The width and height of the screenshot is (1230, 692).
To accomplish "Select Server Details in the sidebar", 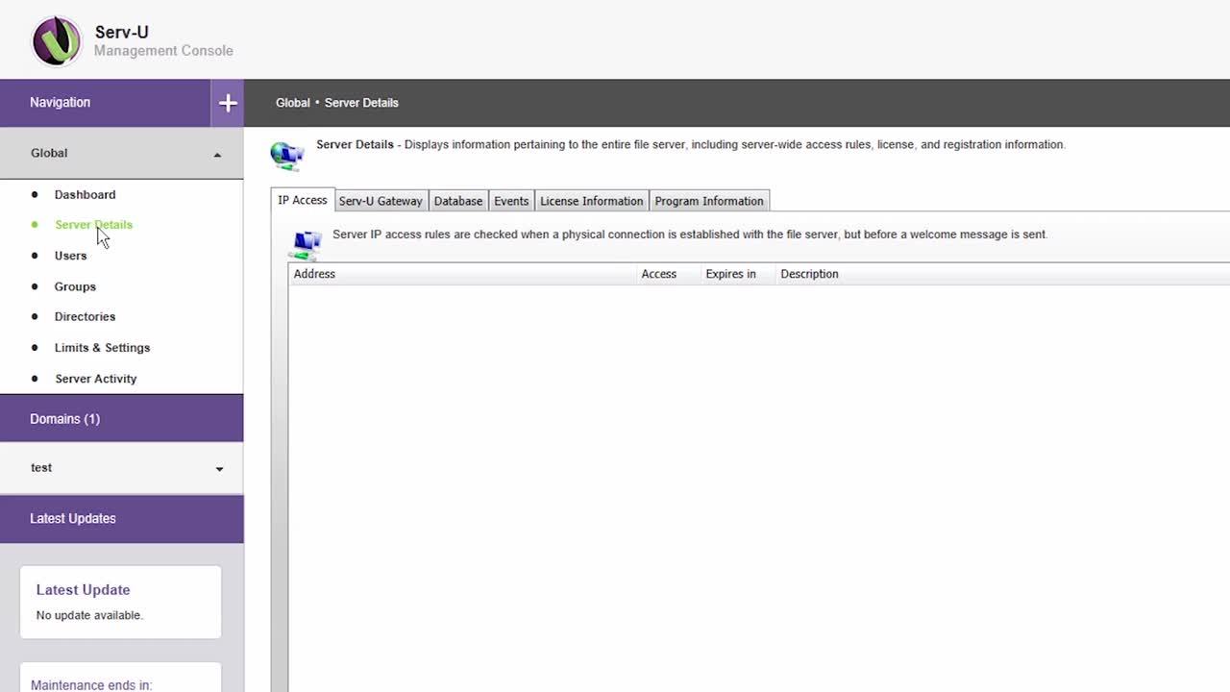I will 93,225.
